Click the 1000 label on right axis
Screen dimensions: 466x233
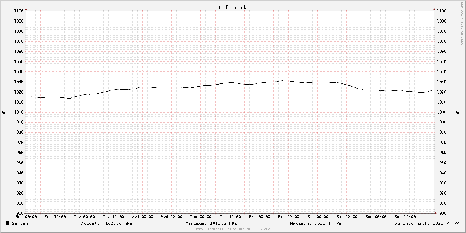tap(442, 112)
